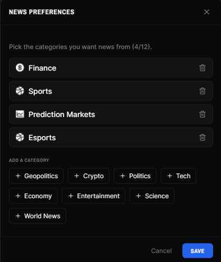The height and width of the screenshot is (262, 221).
Task: Remove Esports using its trash icon
Action: pyautogui.click(x=202, y=138)
